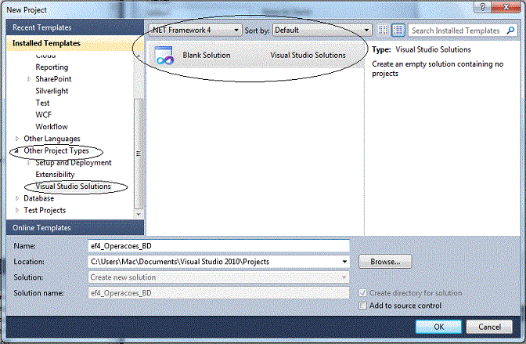Select Test Projects in the tree
The image size is (526, 344).
pos(45,210)
